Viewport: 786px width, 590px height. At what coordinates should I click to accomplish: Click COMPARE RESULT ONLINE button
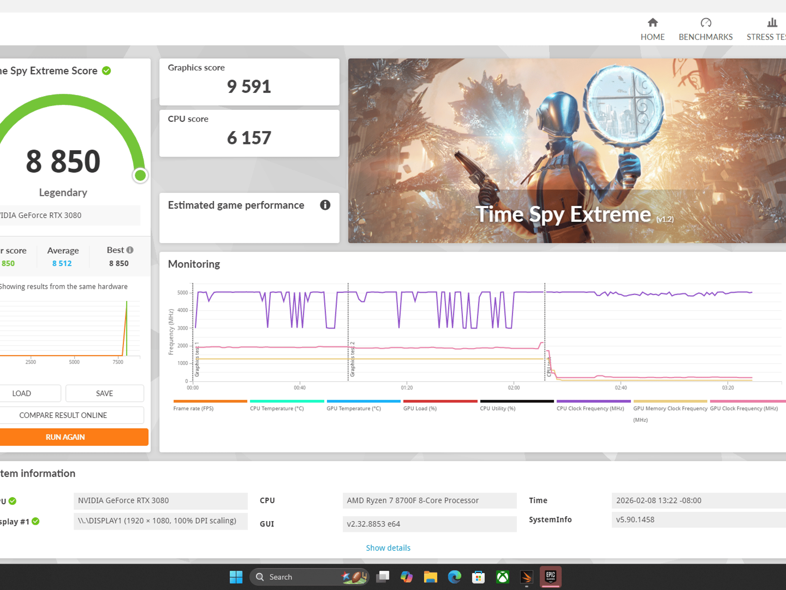click(x=72, y=415)
